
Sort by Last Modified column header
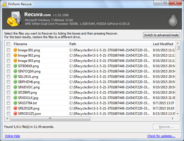[163, 44]
